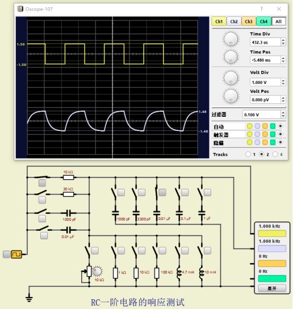Click the Time Div stepper arrows
The height and width of the screenshot is (309, 293).
[283, 42]
